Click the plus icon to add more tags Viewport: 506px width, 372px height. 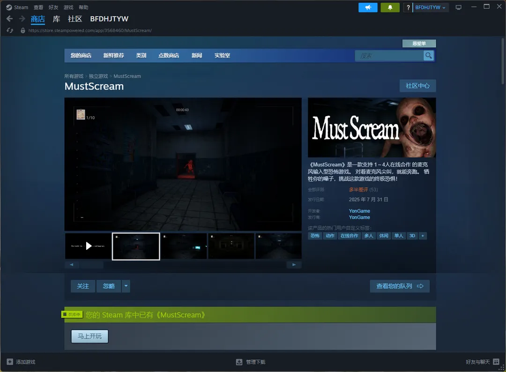coord(423,236)
